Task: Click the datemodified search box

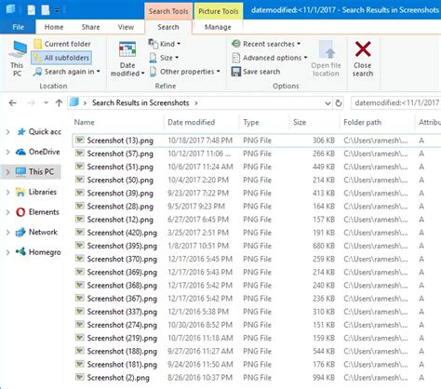Action: coord(396,103)
